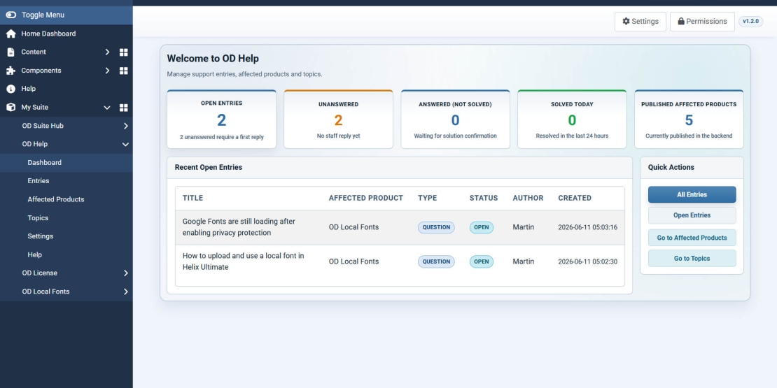Image resolution: width=777 pixels, height=388 pixels.
Task: Click the Go to Topics button
Action: coord(692,259)
